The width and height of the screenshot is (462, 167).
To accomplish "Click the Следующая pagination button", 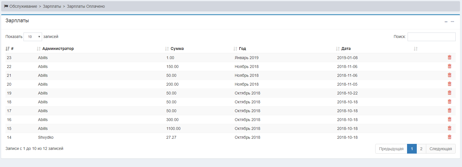I will click(441, 149).
